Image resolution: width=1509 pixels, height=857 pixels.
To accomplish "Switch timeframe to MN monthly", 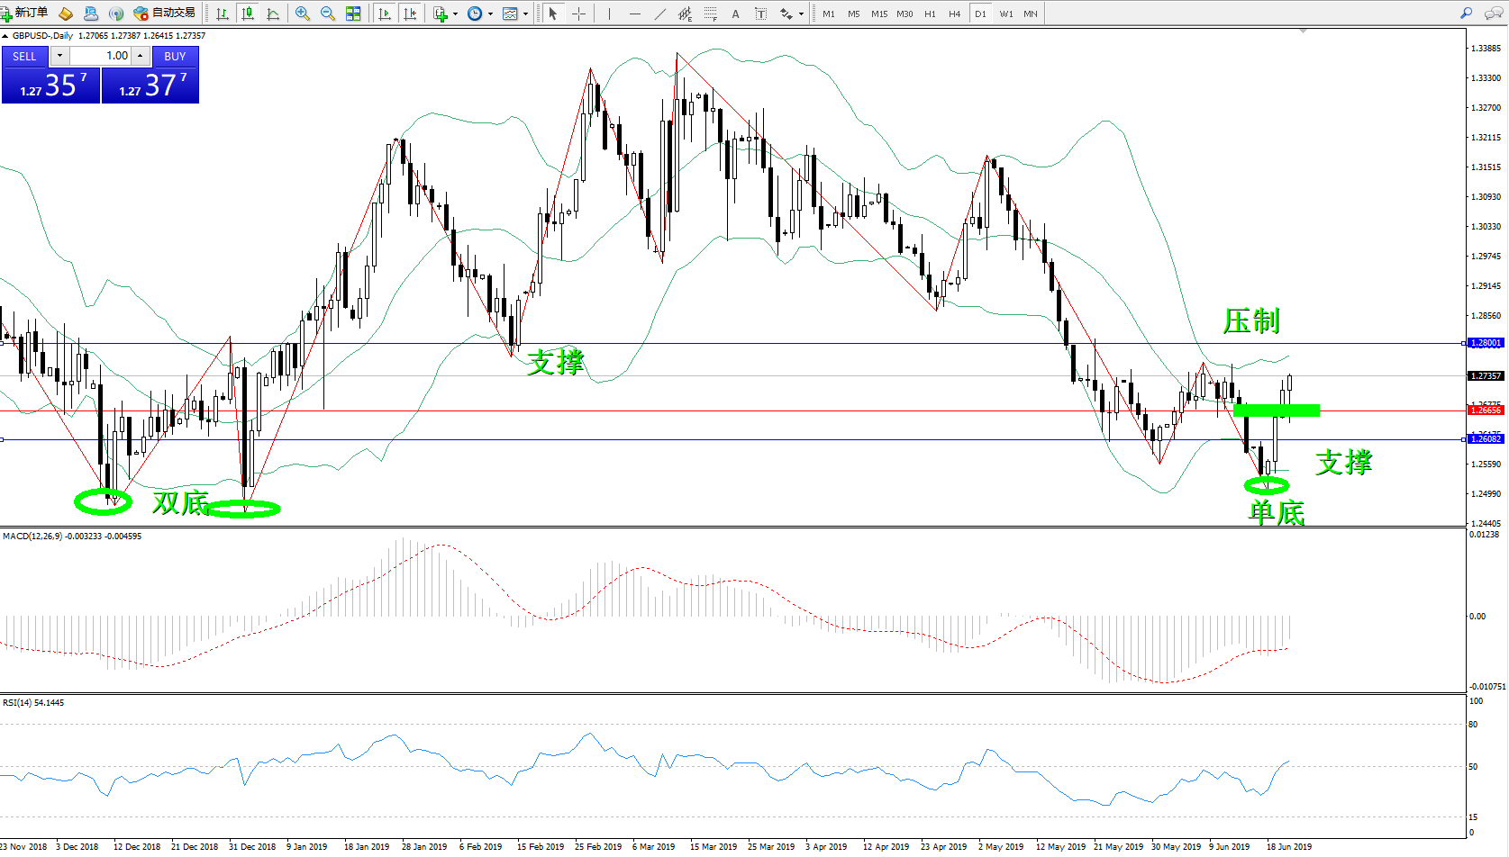I will (x=1031, y=14).
